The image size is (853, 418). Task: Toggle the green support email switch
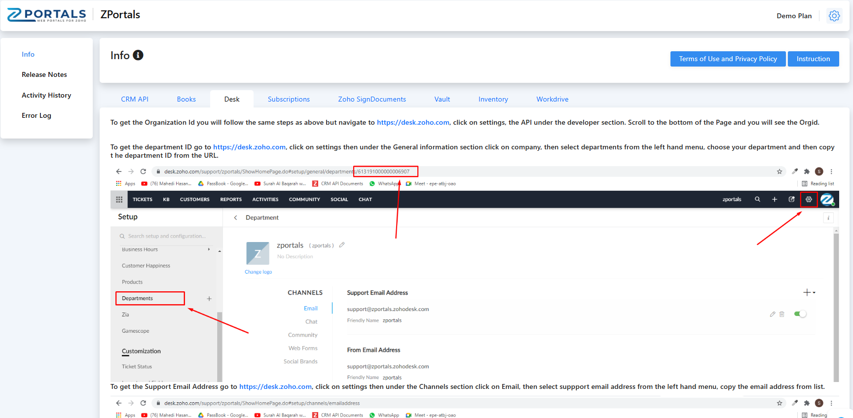(x=800, y=314)
